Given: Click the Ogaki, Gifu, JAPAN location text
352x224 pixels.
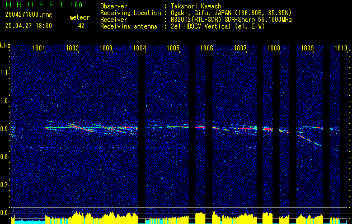Looking at the screenshot, I should [x=231, y=13].
